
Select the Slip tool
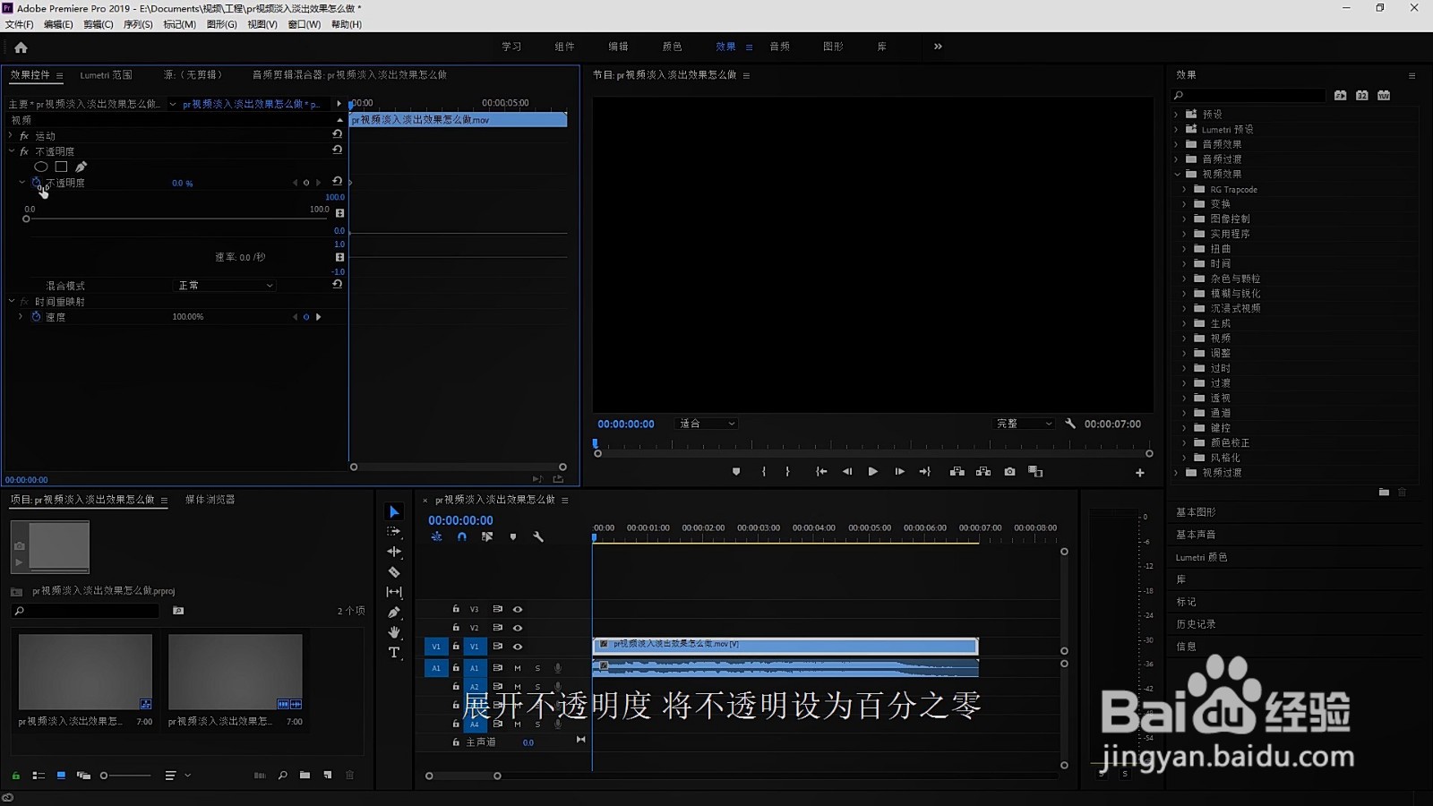point(394,592)
